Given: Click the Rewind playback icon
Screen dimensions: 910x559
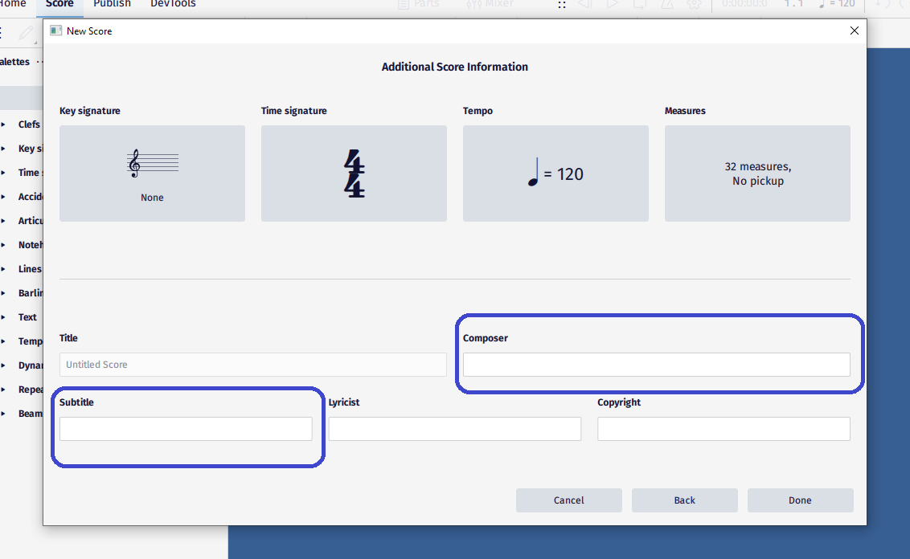Looking at the screenshot, I should tap(584, 5).
